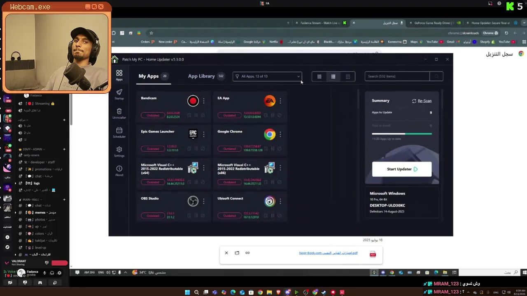This screenshot has width=527, height=296.
Task: Open Ubisoft Connect three-dot options menu
Action: 280,201
